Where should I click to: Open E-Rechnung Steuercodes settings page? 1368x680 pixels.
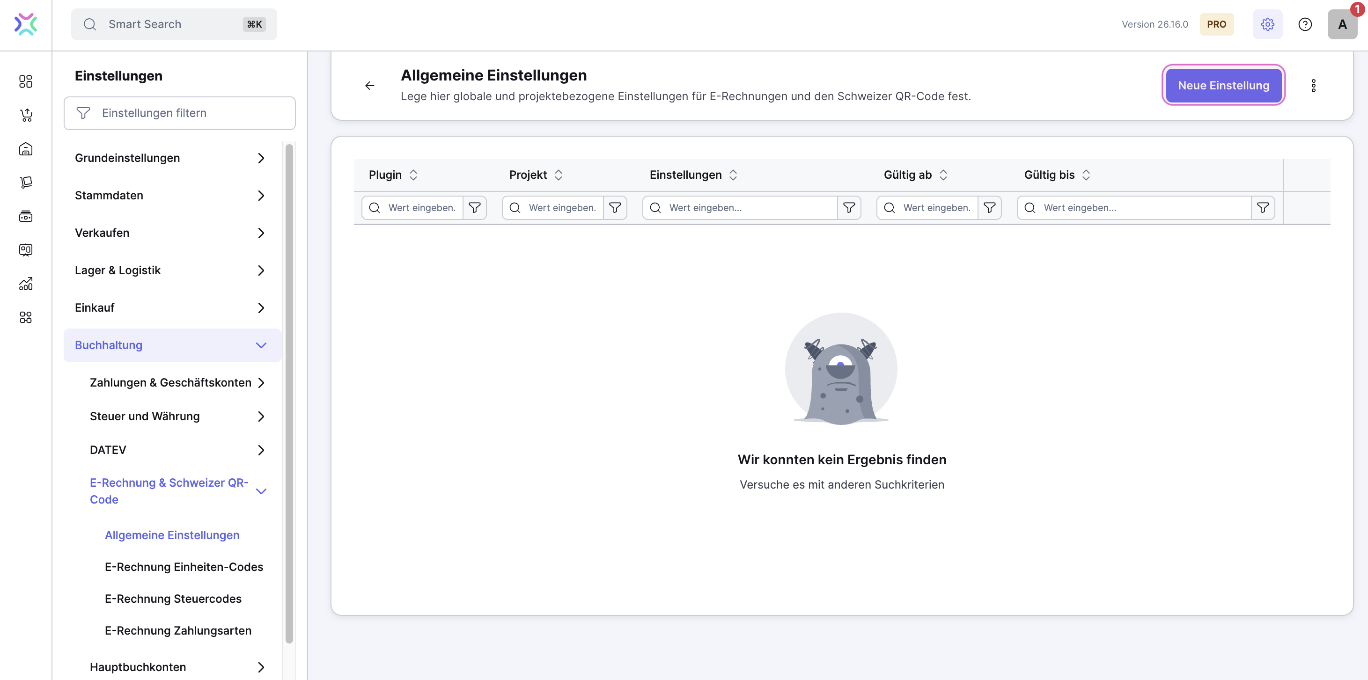coord(173,599)
